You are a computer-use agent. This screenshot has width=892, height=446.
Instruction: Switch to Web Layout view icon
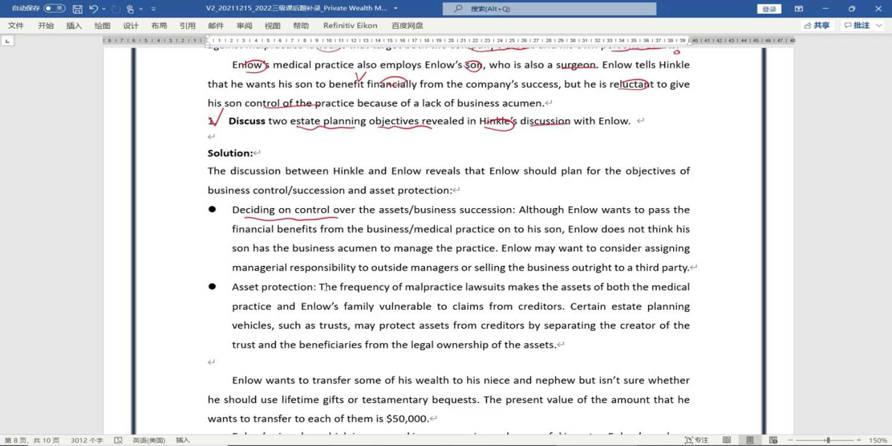[x=773, y=440]
